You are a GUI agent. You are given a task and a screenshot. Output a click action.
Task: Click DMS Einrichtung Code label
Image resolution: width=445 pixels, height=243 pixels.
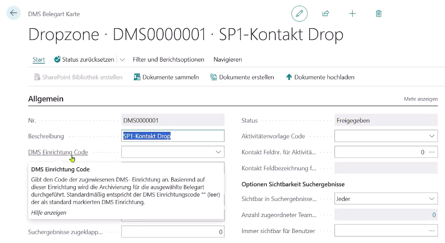58,152
